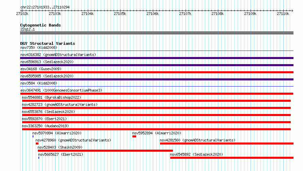Select nsv3584 (Kidd2008) variant label
Viewport: 303px width, 171px height.
pyautogui.click(x=39, y=83)
